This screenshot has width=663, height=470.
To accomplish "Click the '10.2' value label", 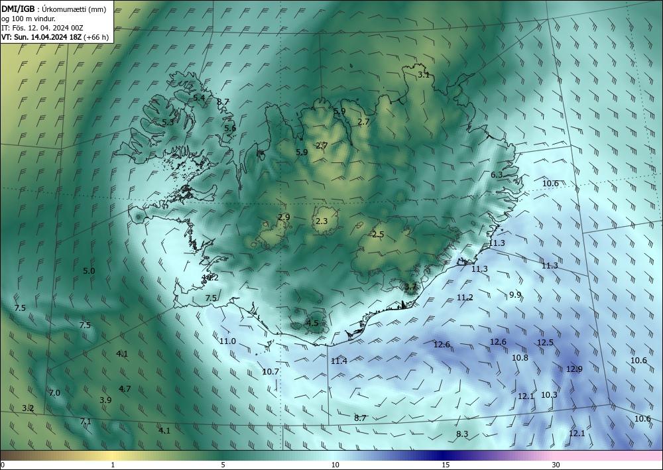I will 210,278.
